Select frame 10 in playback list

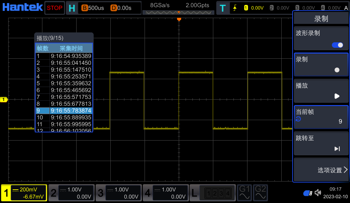click(x=64, y=117)
